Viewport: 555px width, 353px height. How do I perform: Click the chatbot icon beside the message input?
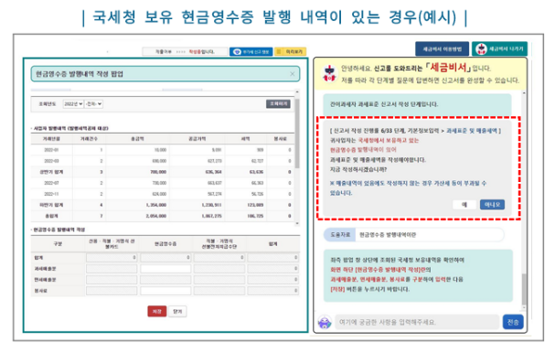pyautogui.click(x=325, y=322)
